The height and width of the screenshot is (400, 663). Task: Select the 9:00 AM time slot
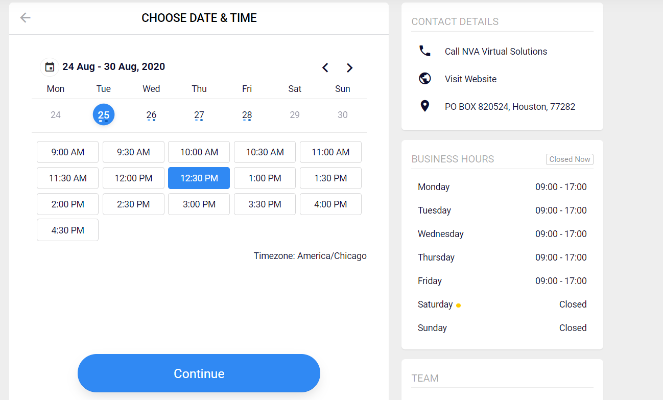67,152
